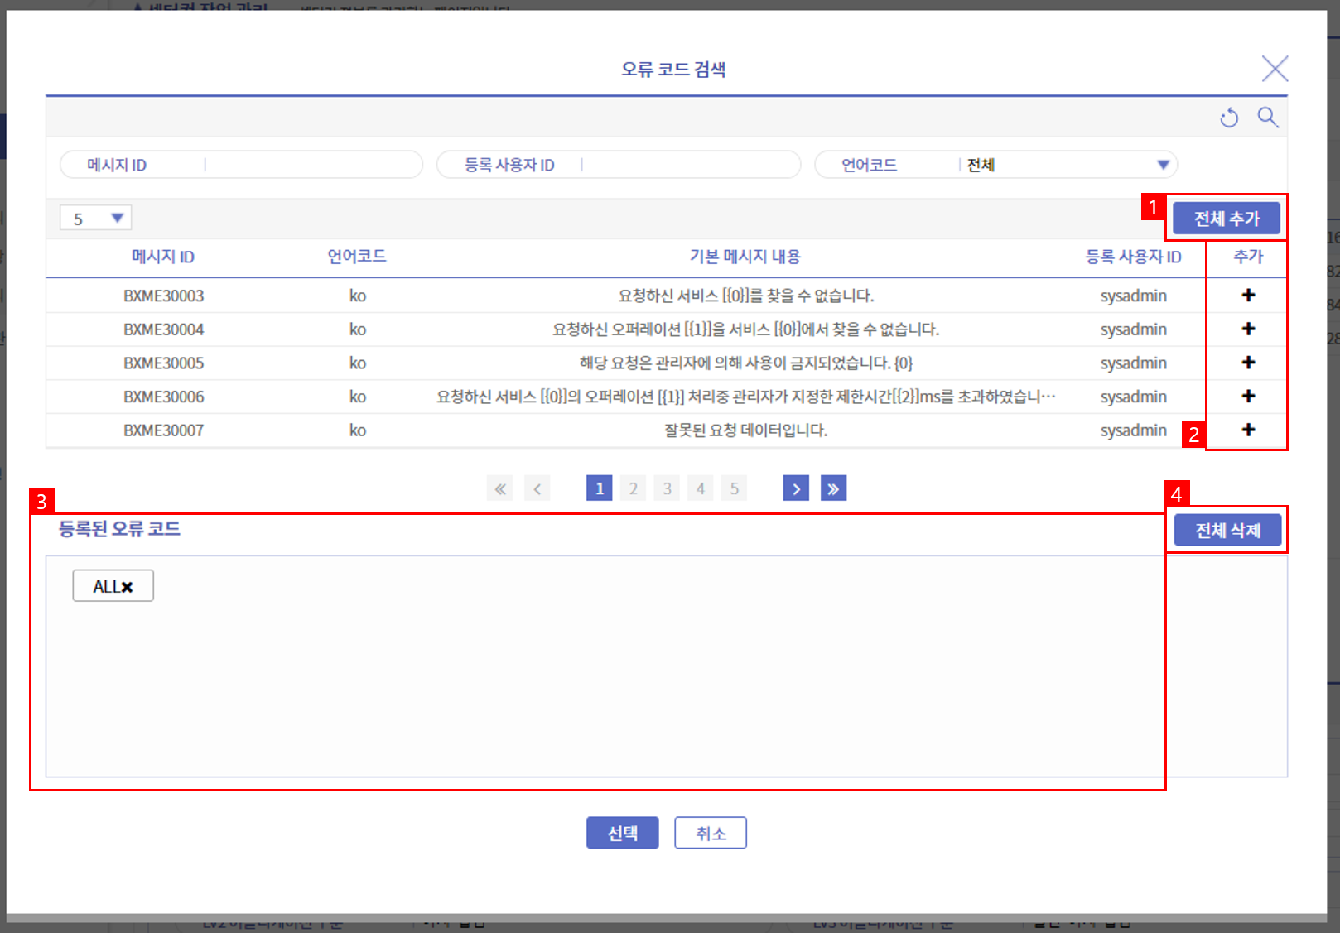
Task: Click the 전체 삭제 button
Action: [x=1228, y=530]
